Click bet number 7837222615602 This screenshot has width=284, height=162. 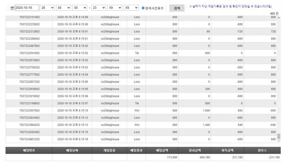(x=29, y=60)
